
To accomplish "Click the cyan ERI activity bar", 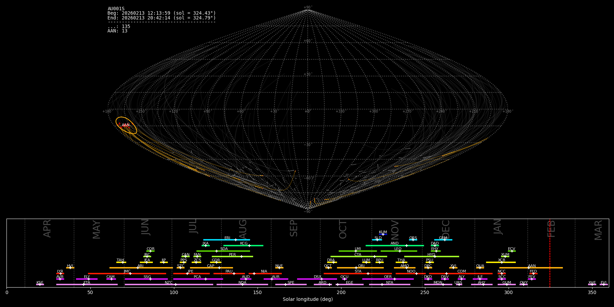I will point(226,240).
